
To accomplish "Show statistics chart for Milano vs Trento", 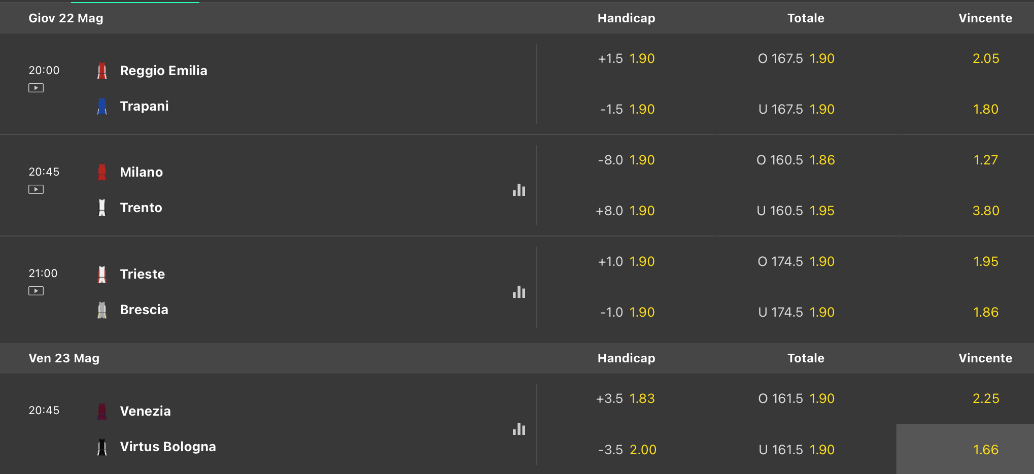I will 519,190.
